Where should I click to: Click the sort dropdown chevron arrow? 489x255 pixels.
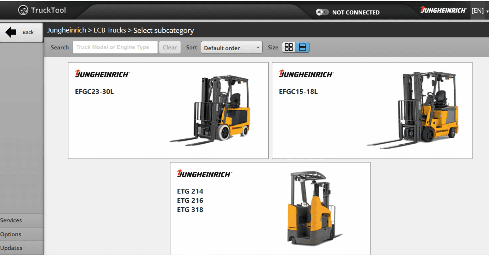258,48
